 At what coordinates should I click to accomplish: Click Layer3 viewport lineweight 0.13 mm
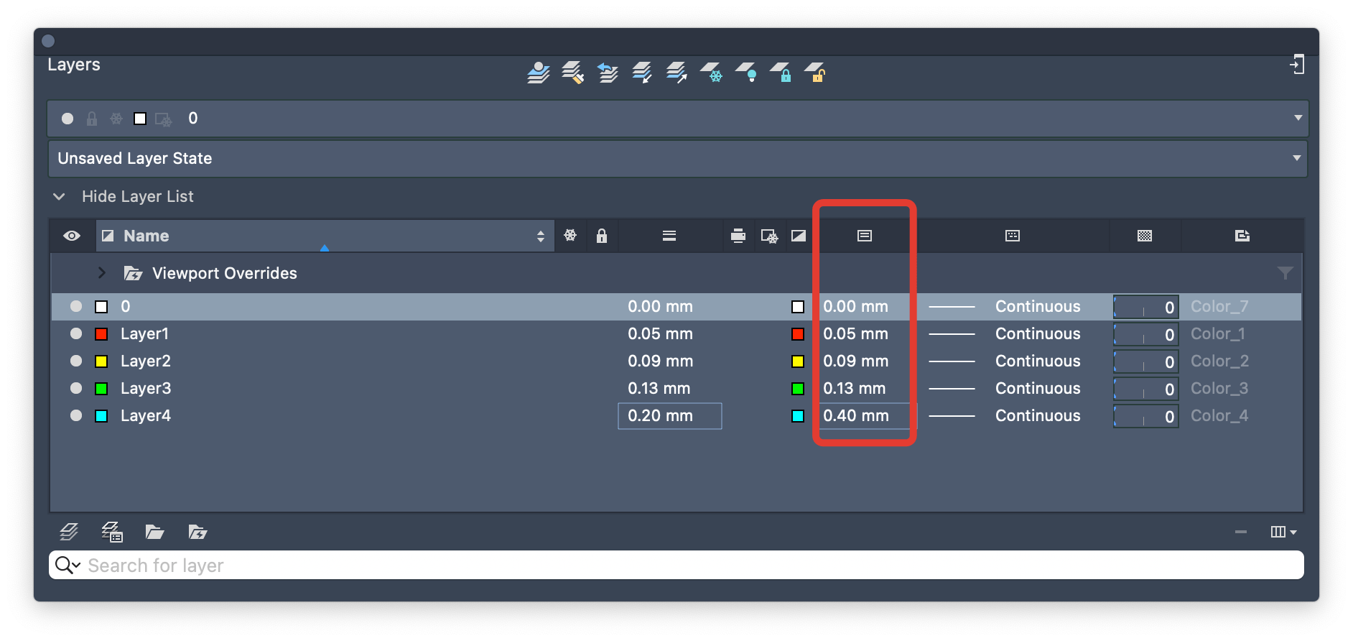tap(854, 389)
